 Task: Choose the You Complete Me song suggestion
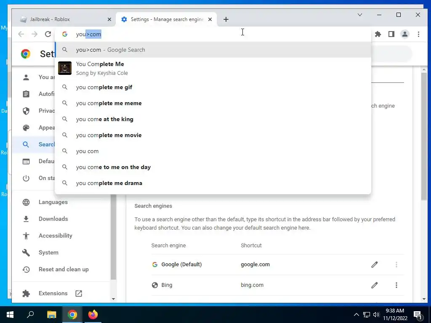click(213, 68)
